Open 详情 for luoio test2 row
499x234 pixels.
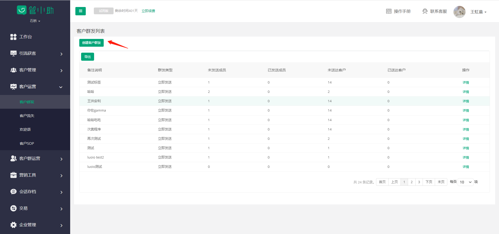466,157
